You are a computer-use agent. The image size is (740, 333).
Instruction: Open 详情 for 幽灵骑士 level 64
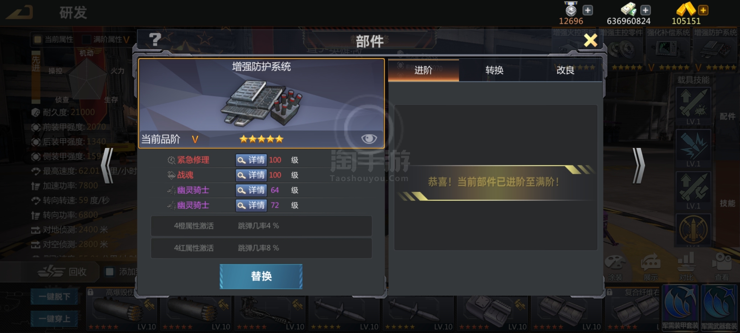(x=251, y=190)
